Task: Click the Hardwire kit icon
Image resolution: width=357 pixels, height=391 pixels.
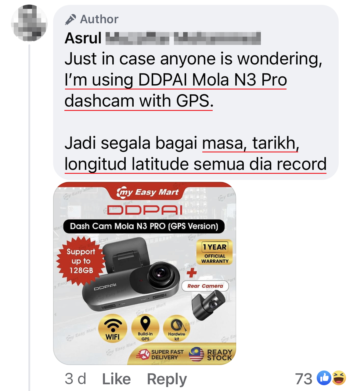Action: coord(177,329)
